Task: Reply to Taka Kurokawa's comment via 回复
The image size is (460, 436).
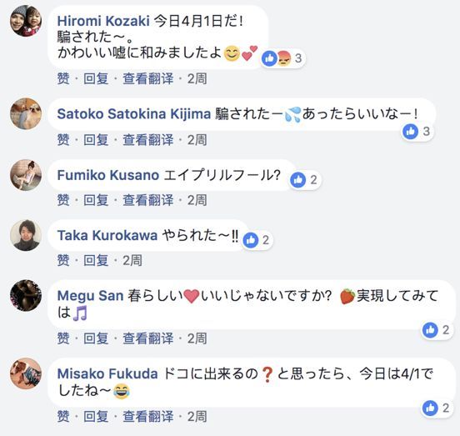Action: click(x=96, y=260)
